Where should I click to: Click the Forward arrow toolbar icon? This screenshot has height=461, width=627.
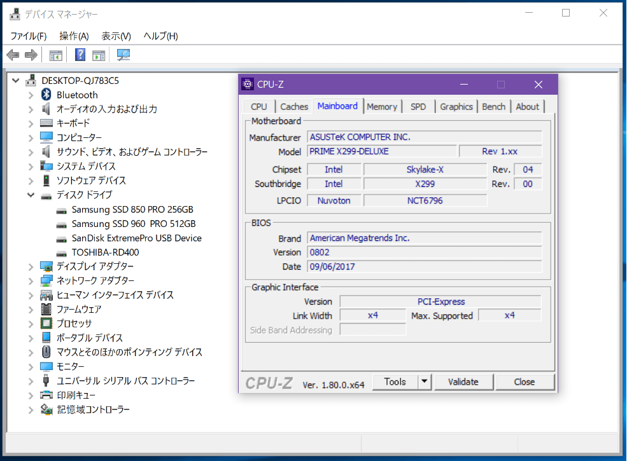31,55
